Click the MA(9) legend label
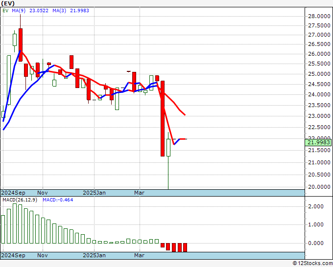 click(x=19, y=11)
